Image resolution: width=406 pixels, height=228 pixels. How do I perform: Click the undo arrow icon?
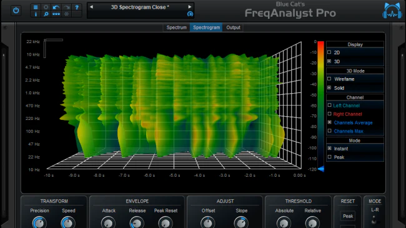click(56, 7)
